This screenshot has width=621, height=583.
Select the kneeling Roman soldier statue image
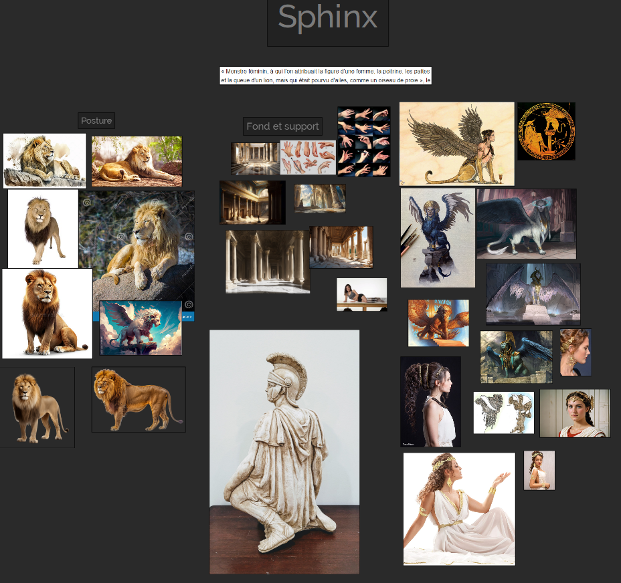pyautogui.click(x=284, y=451)
